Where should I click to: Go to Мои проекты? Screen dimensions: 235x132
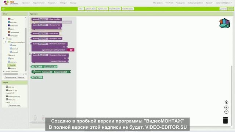click(158, 3)
